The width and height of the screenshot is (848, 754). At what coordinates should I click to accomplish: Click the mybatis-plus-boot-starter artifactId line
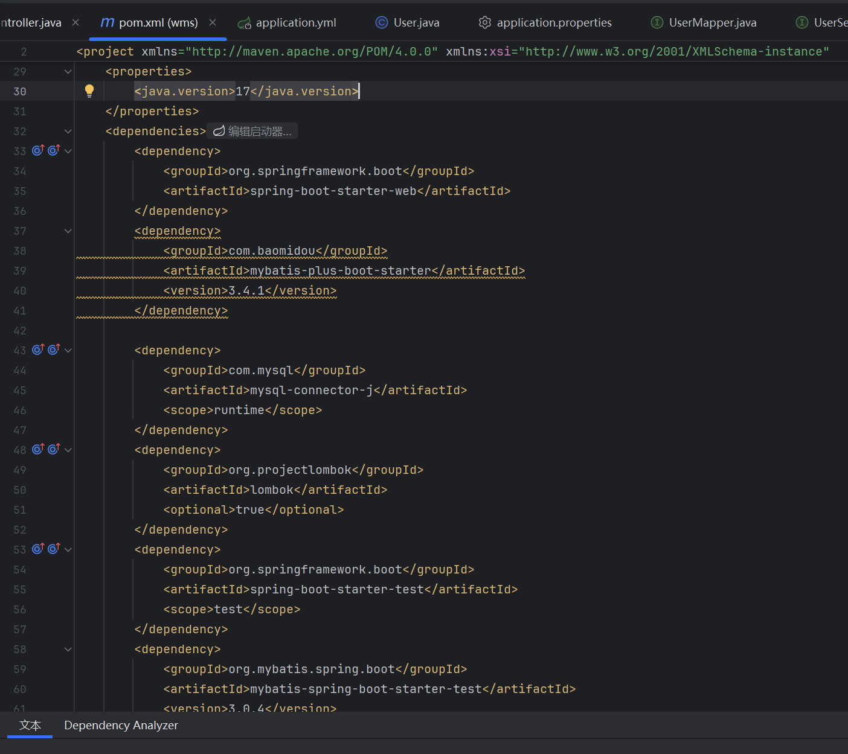[x=344, y=270]
